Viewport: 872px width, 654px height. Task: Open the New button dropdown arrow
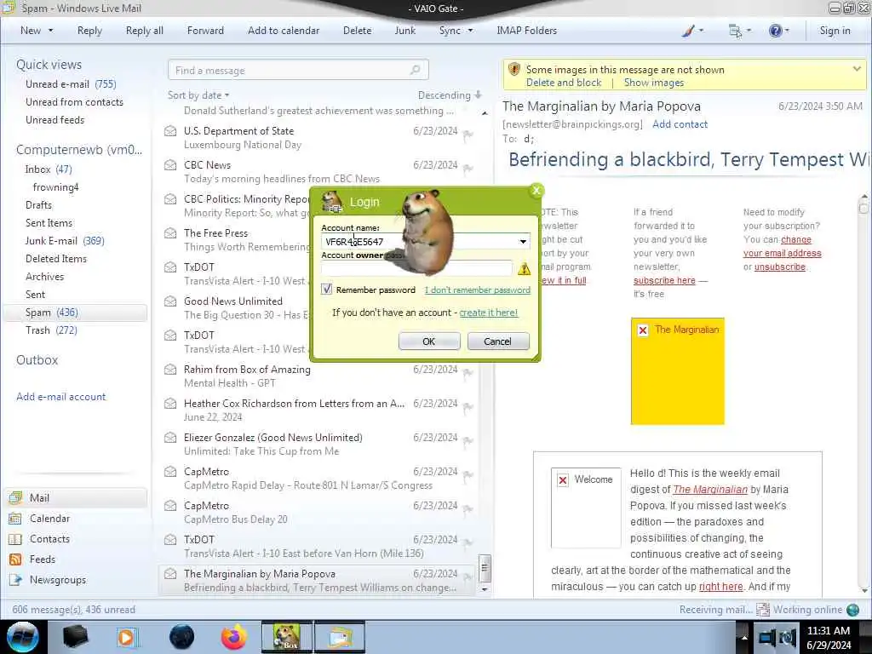[x=50, y=31]
